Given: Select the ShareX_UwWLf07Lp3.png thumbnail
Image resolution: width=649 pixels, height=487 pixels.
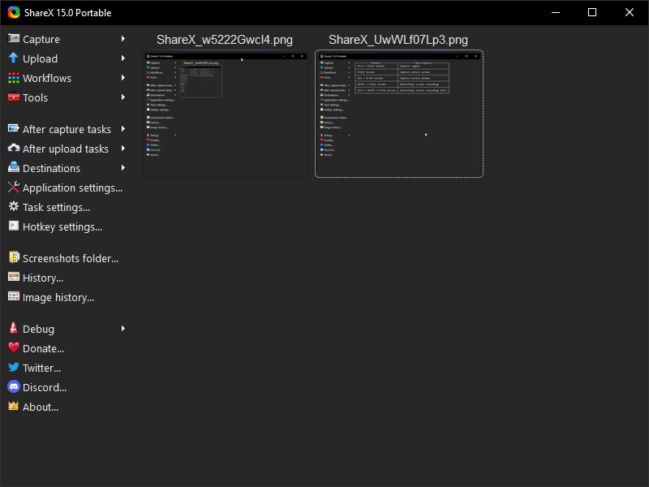Looking at the screenshot, I should coord(398,114).
